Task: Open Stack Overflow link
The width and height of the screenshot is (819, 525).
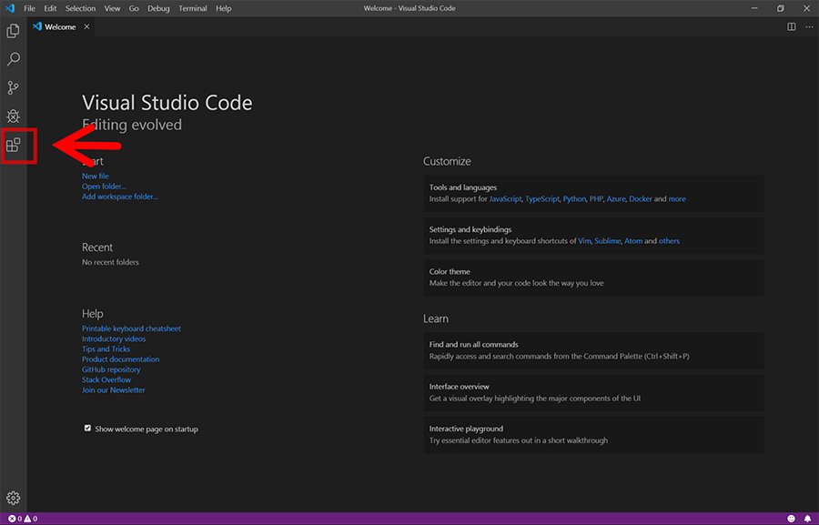Action: click(106, 379)
